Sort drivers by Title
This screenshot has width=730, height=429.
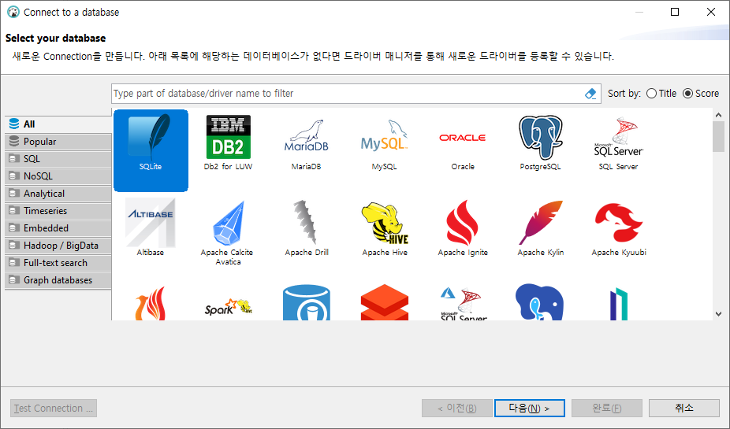click(661, 94)
